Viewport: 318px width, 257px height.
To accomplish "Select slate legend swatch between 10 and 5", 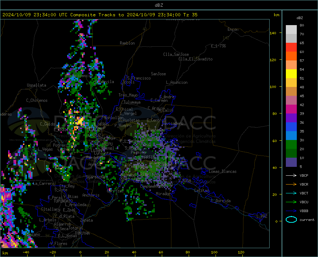I will pos(291,162).
